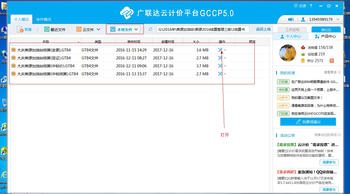Viewport: 350px width, 194px height.
Task: Click the 发烧值 flame icon
Action: [x=303, y=47]
